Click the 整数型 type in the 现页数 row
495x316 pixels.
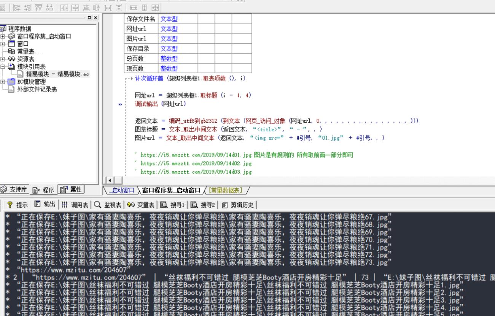pyautogui.click(x=169, y=68)
